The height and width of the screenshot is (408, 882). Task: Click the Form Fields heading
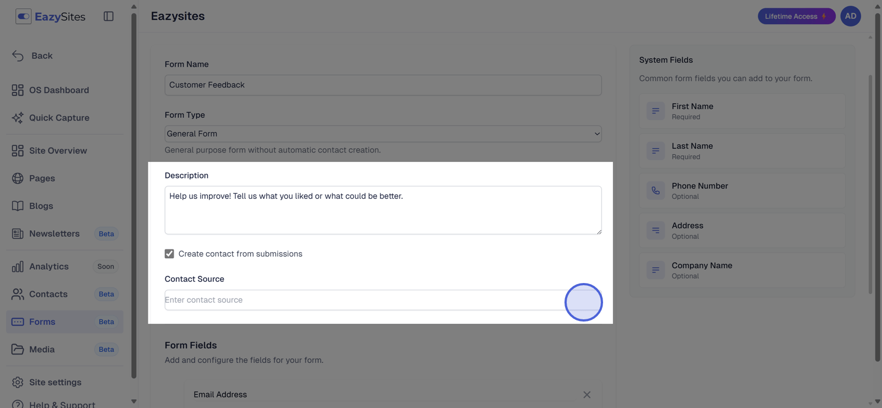click(x=191, y=345)
